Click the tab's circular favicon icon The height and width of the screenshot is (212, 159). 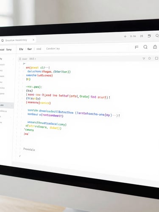[x=2, y=40]
